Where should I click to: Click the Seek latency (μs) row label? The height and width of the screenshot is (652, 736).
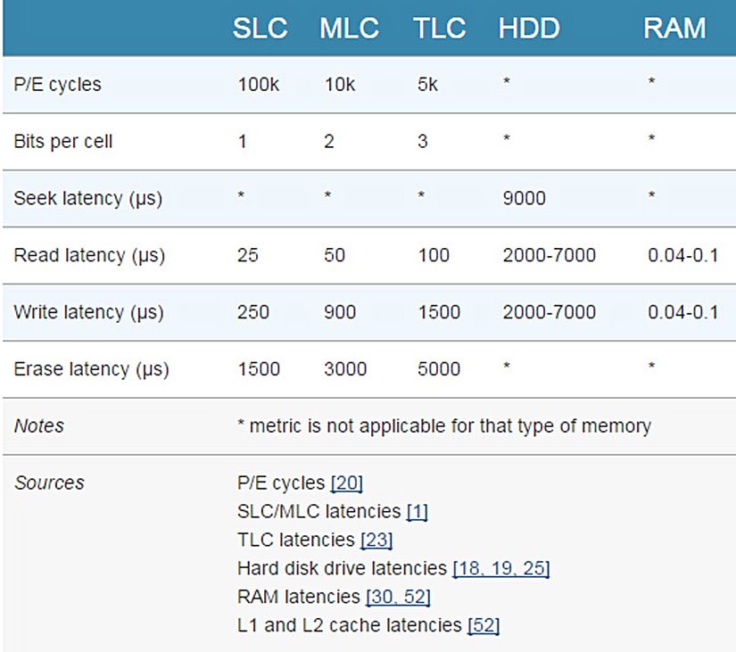coord(87,198)
